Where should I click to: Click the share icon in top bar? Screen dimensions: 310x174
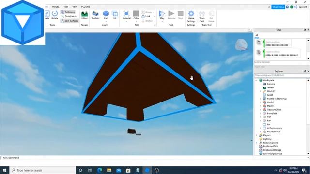tap(296, 7)
